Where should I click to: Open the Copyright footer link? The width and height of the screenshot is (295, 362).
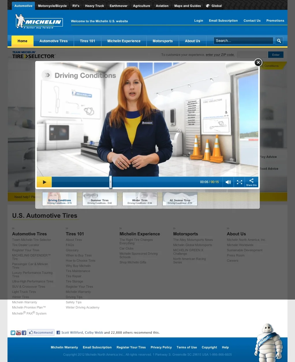tap(209, 347)
